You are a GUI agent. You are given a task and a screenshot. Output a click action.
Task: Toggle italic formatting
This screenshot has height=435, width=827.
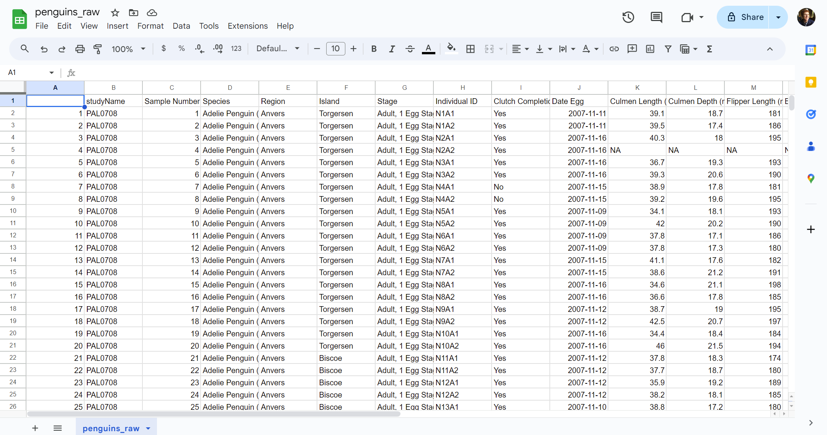click(x=392, y=49)
